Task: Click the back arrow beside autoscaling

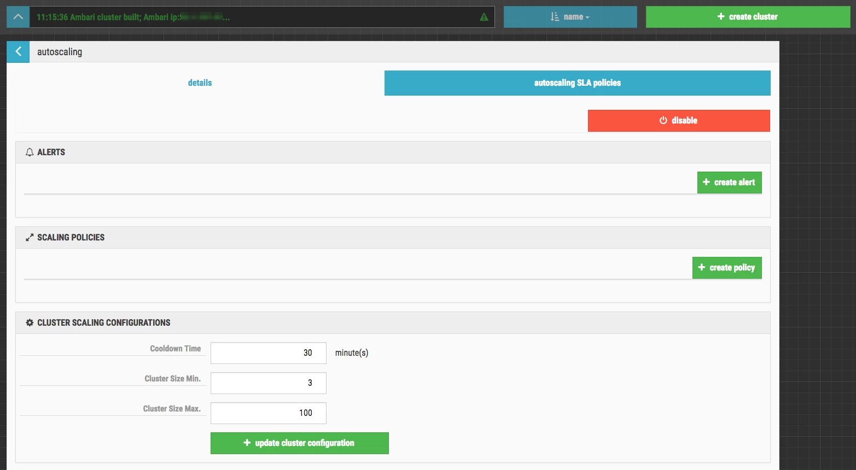Action: [18, 51]
